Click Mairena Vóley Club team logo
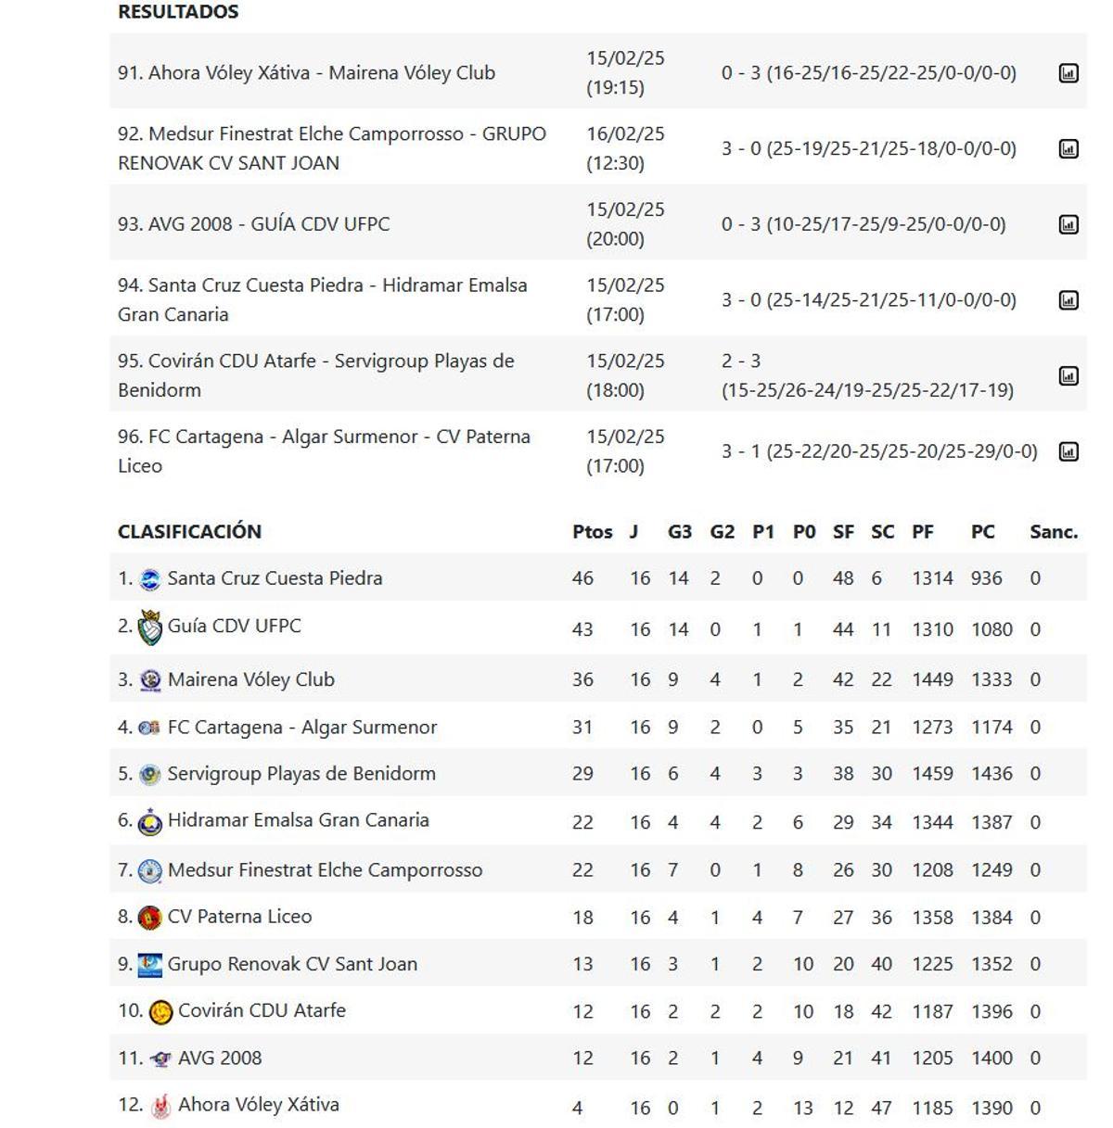The width and height of the screenshot is (1113, 1128). (x=150, y=681)
